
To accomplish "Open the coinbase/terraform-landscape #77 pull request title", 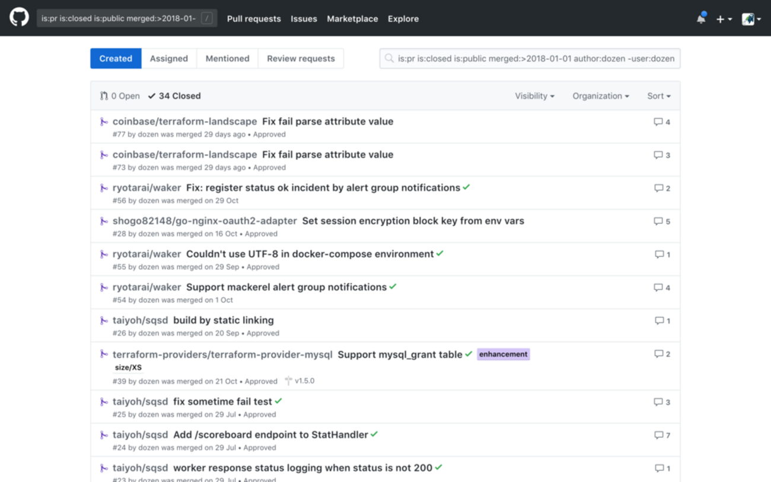I will pyautogui.click(x=327, y=122).
